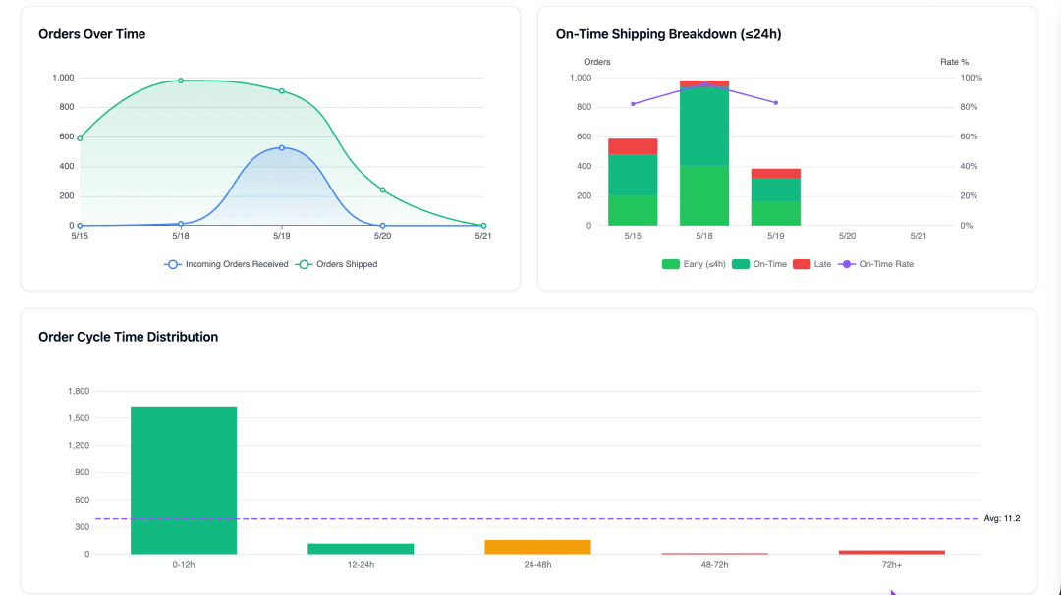Click On-Time Rate point at 5/15
This screenshot has height=595, width=1061.
coord(633,104)
